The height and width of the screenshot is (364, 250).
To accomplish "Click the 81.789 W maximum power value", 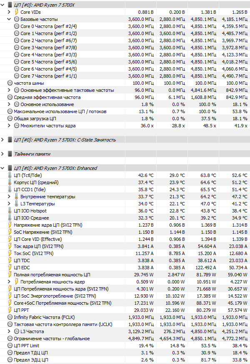I will [205, 275].
